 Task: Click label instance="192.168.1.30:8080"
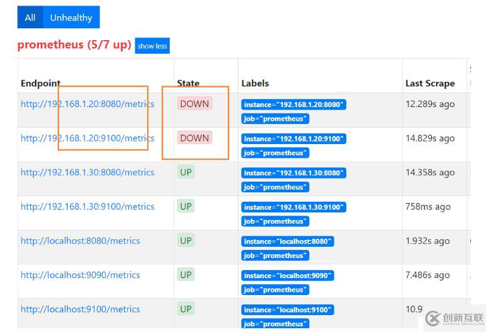(x=294, y=173)
